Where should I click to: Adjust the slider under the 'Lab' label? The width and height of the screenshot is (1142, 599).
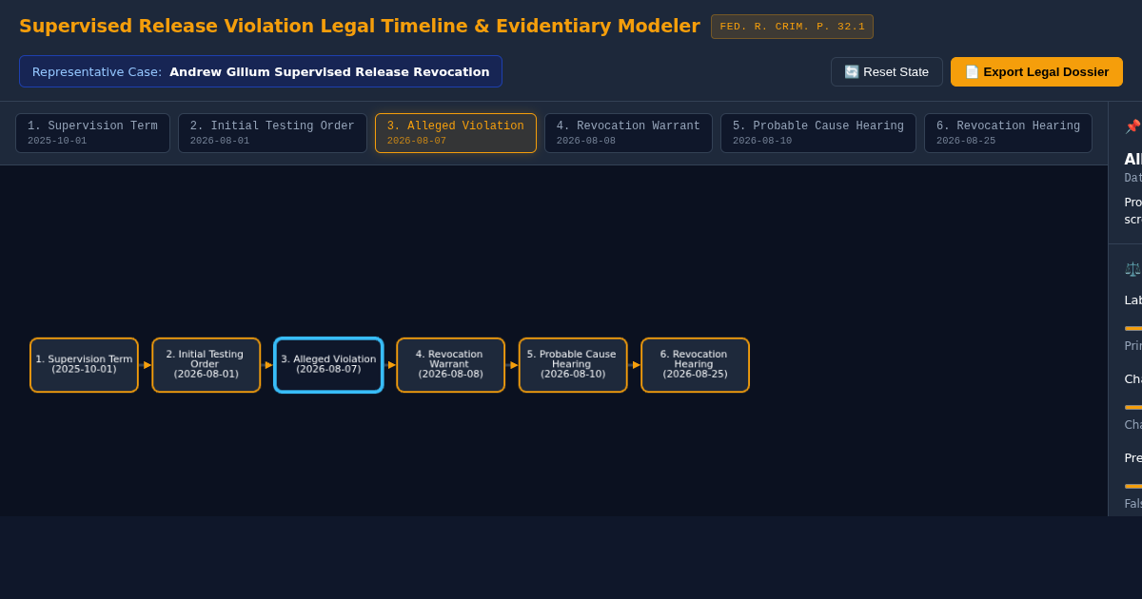[x=1133, y=328]
